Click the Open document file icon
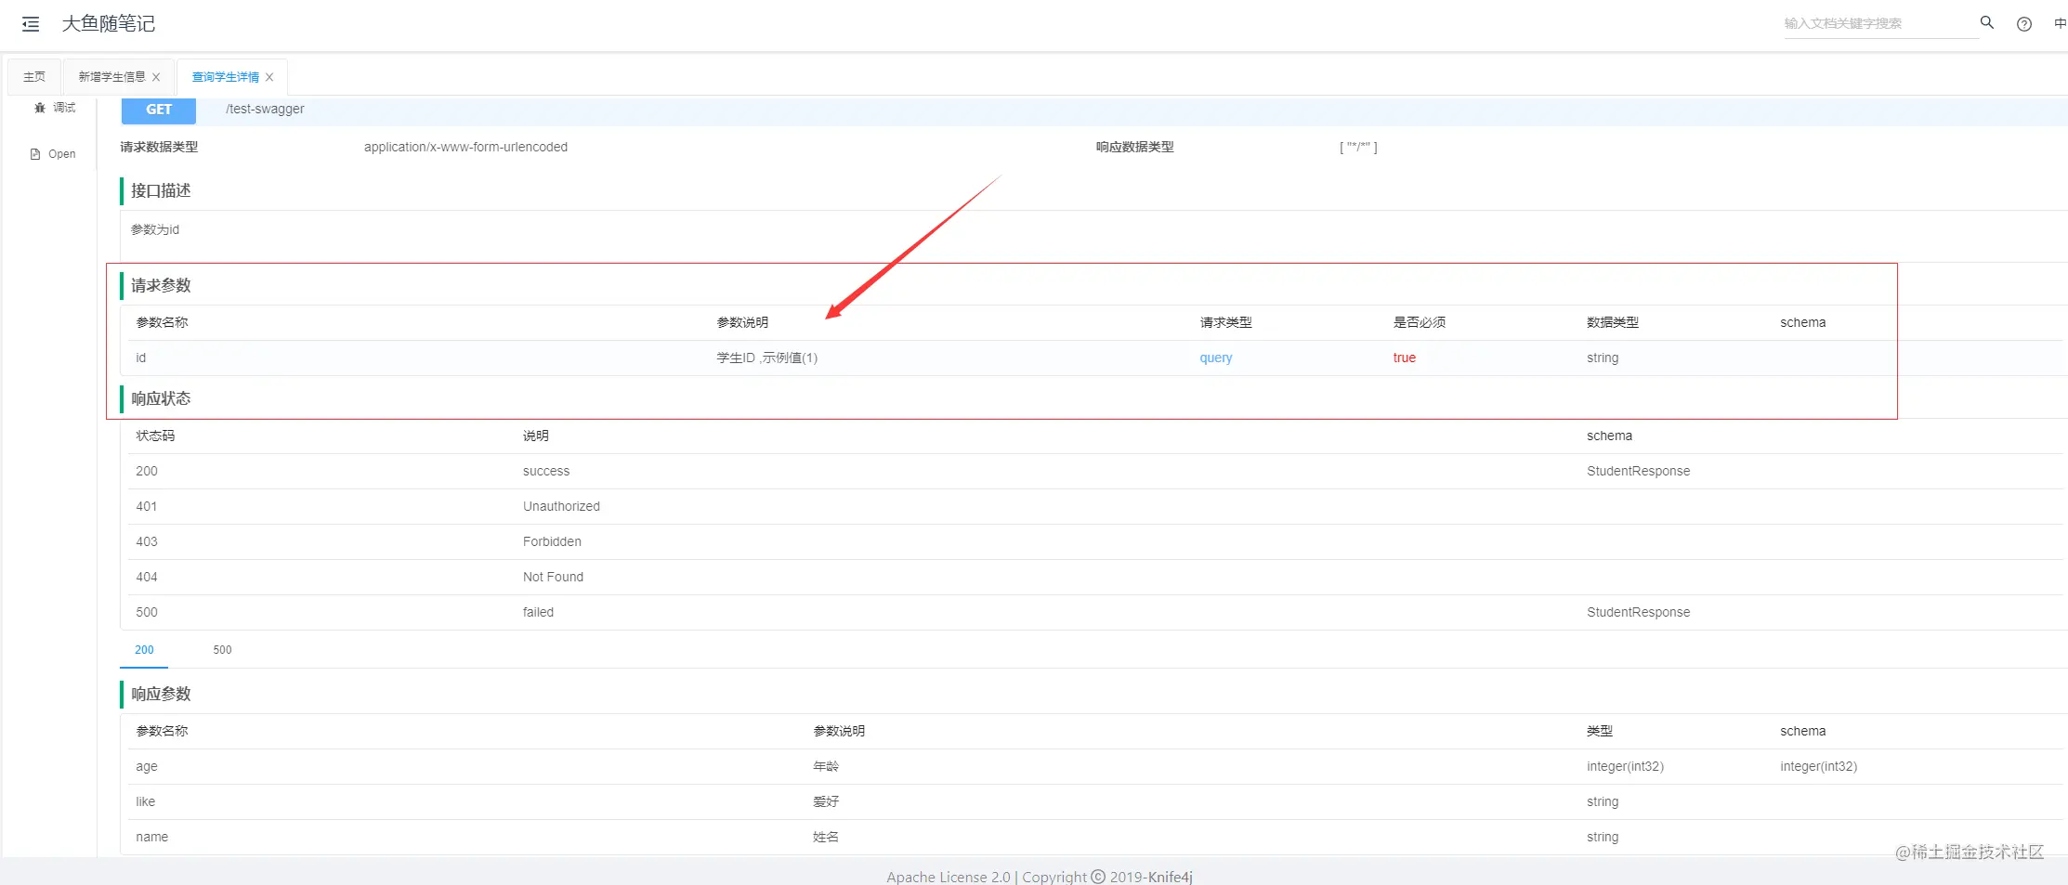The width and height of the screenshot is (2068, 885). point(35,154)
